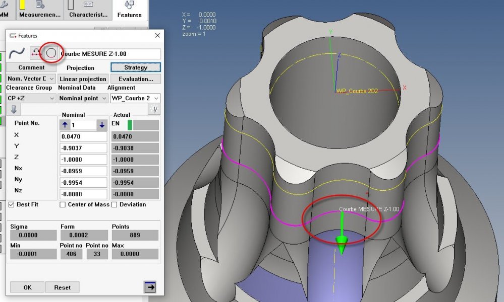This screenshot has height=302, width=504.
Task: Click the red arc icon beside the curve icon
Action: click(36, 53)
